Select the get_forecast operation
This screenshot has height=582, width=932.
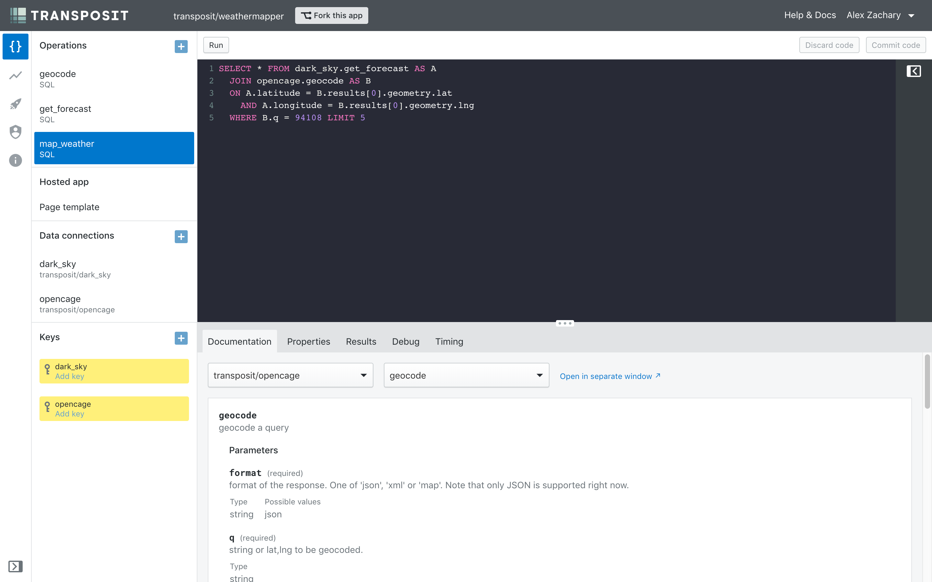(x=114, y=113)
